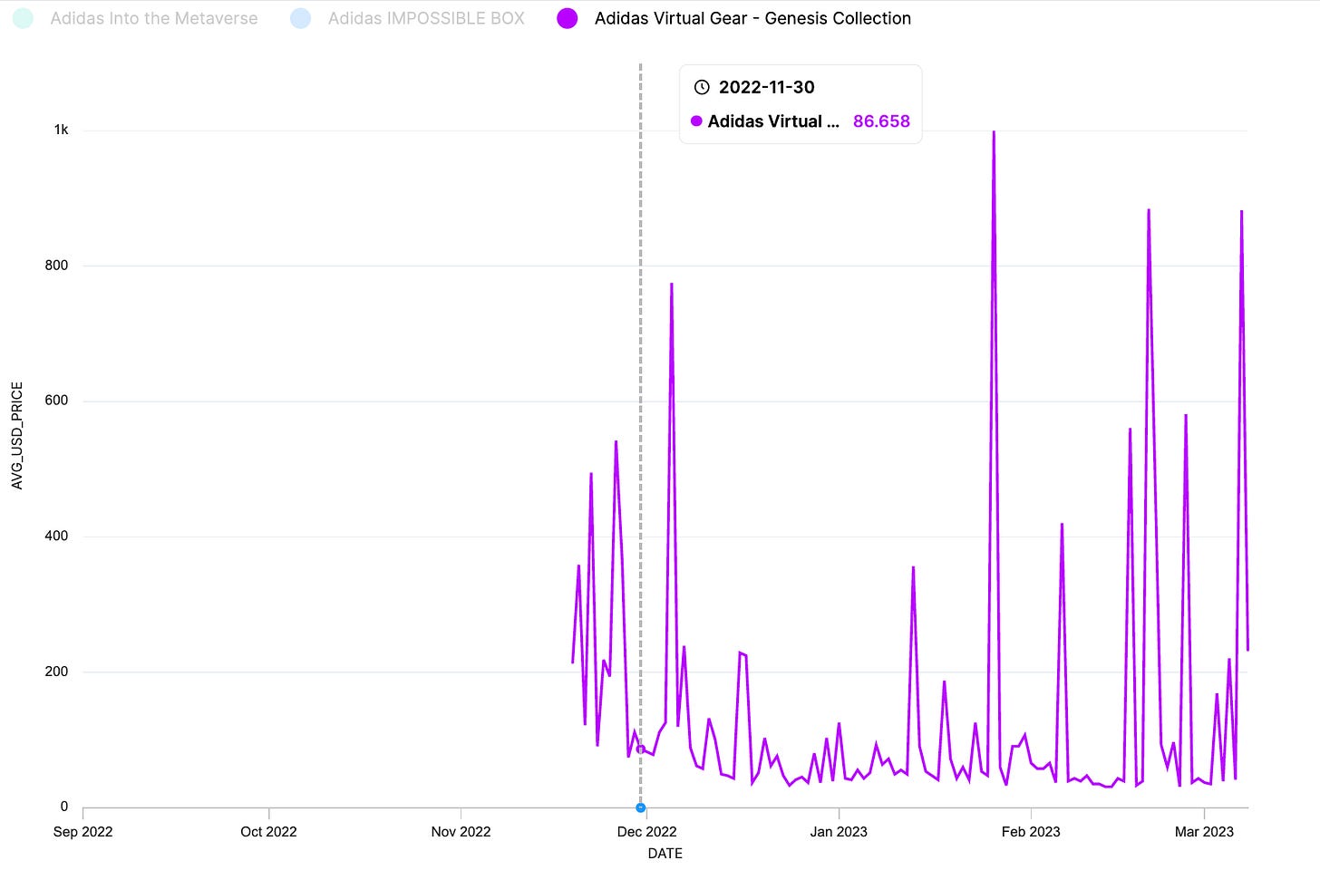Click the Oct 2022 axis label
1320x870 pixels.
coord(268,832)
